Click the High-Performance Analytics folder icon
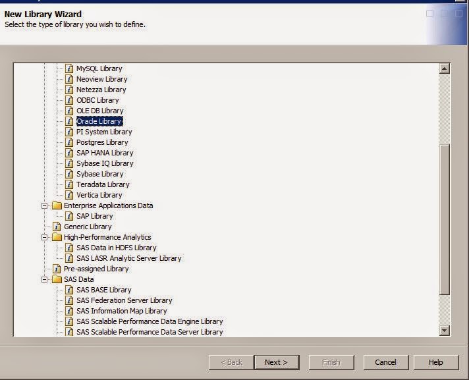Screen dimensions: 469x380 click(57, 237)
